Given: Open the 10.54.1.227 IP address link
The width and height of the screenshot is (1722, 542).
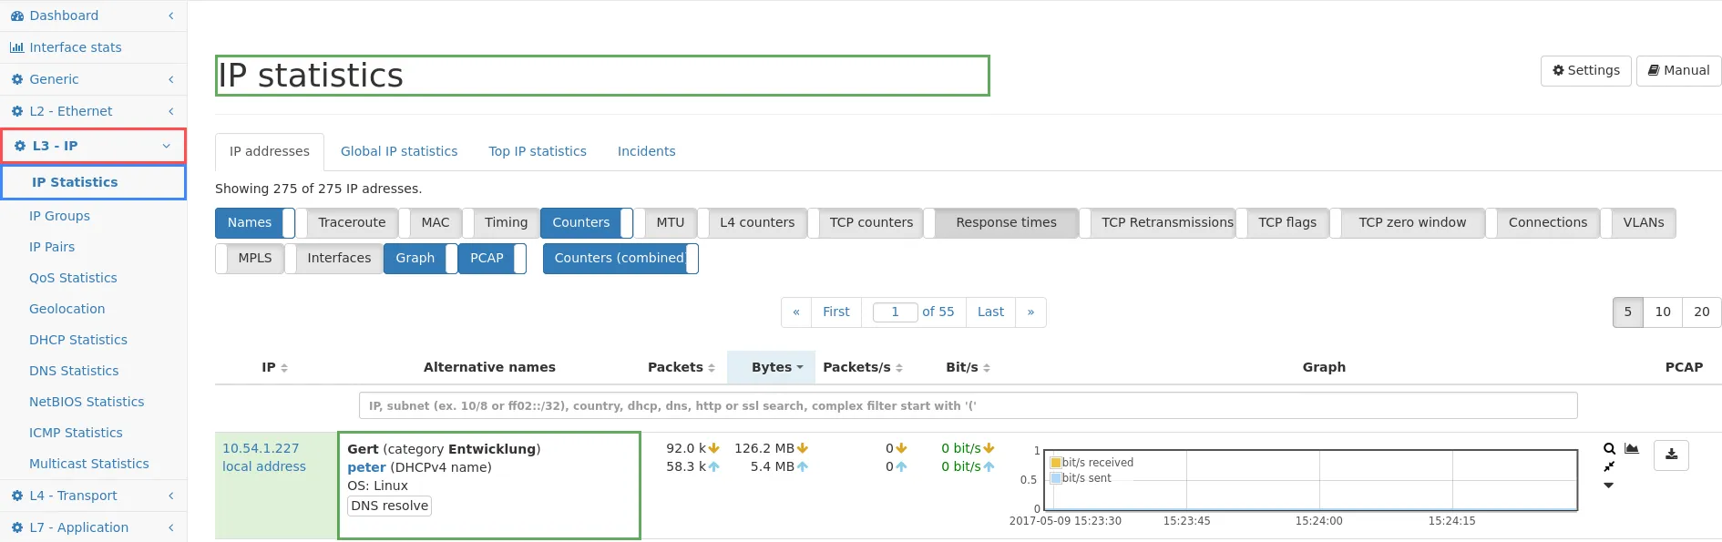Looking at the screenshot, I should 261,448.
